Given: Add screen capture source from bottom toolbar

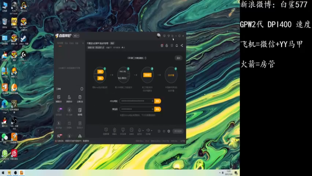Looking at the screenshot, I should tap(106, 131).
